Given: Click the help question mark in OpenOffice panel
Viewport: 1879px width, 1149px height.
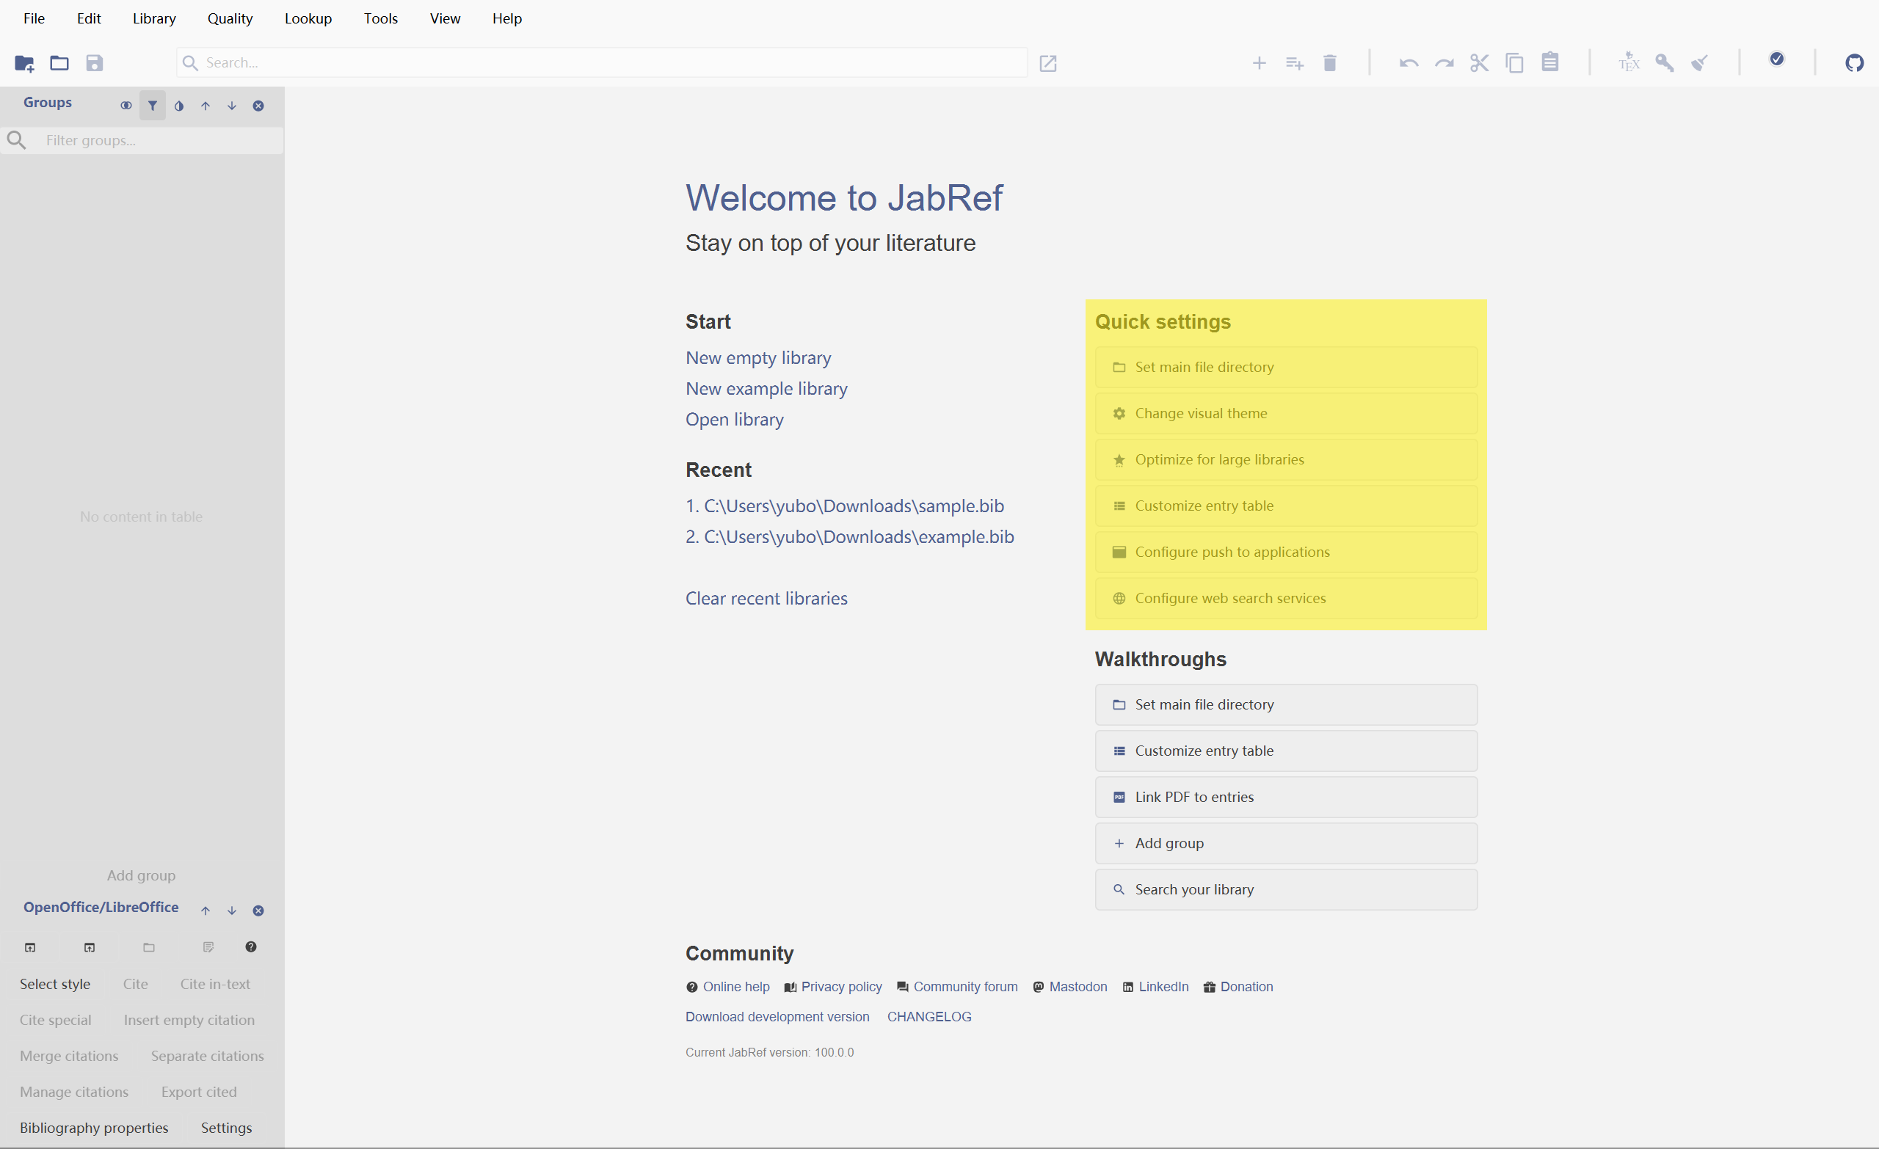Looking at the screenshot, I should tap(251, 947).
